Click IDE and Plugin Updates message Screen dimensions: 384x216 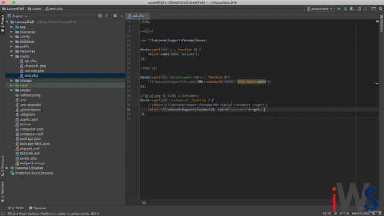(53, 214)
